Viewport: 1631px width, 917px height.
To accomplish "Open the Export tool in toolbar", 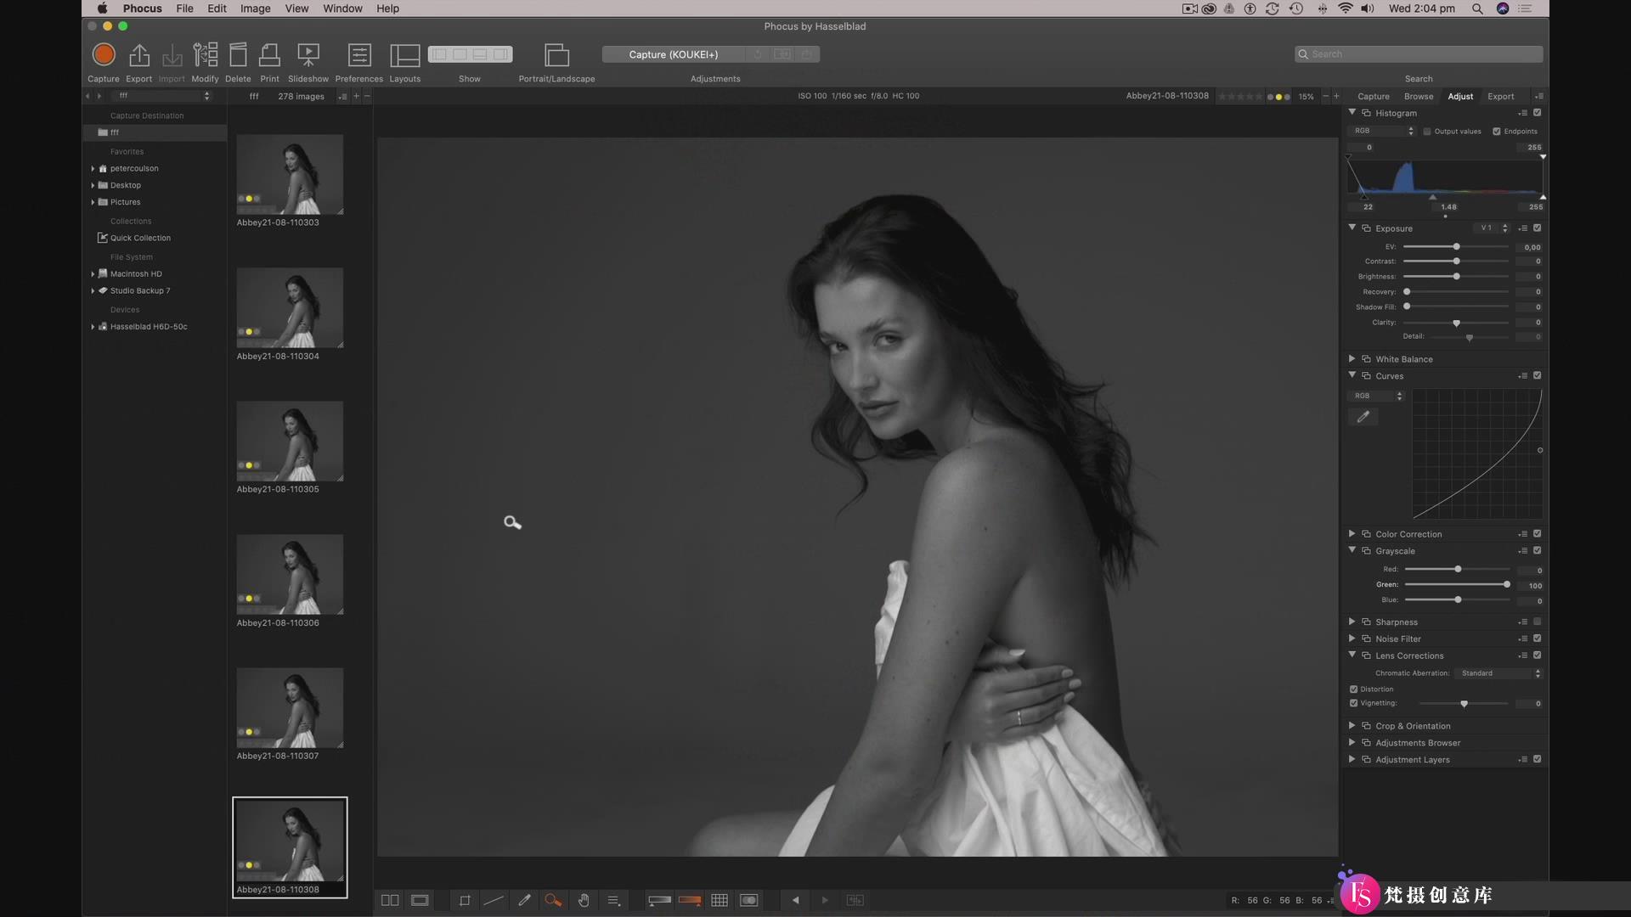I will coord(138,55).
